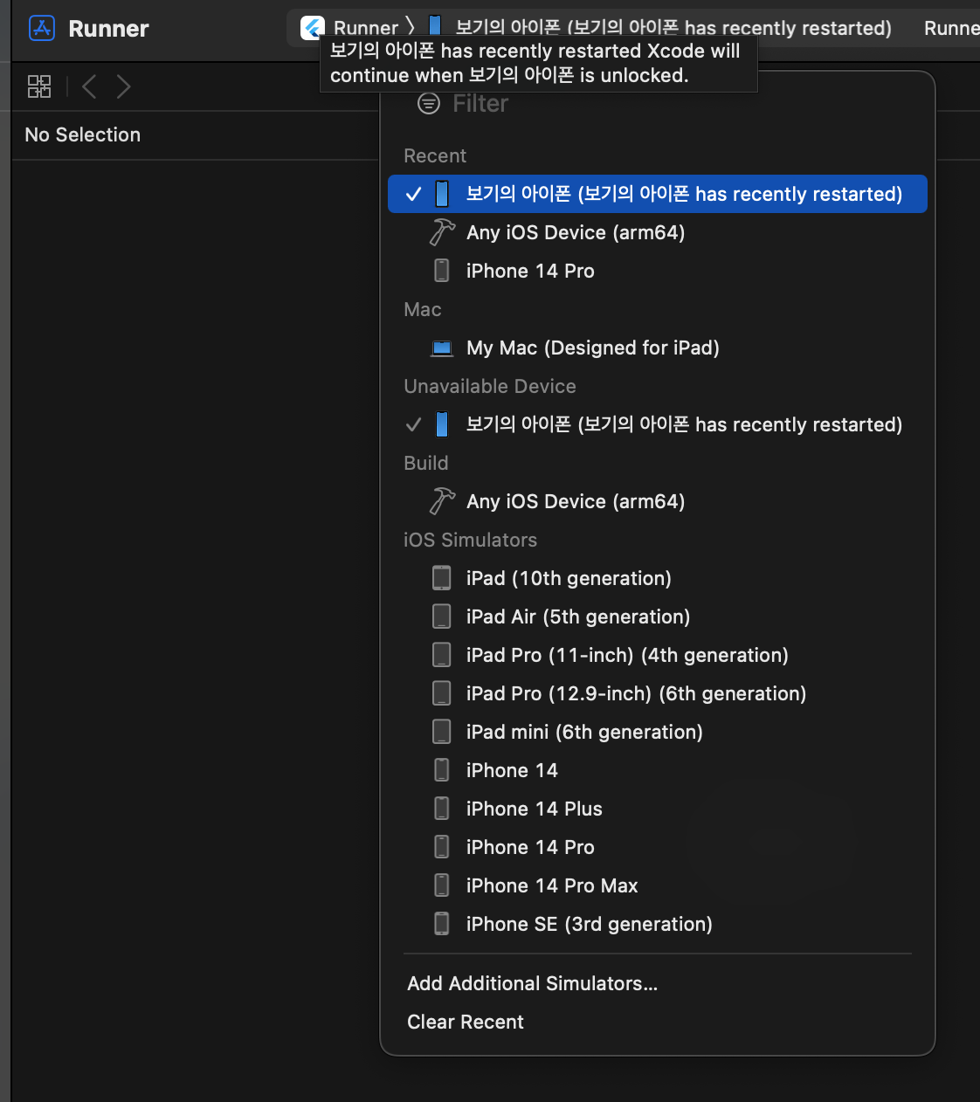Choose iPhone 14 Pro under Recent
Screen dimensions: 980x1102
(x=658, y=271)
